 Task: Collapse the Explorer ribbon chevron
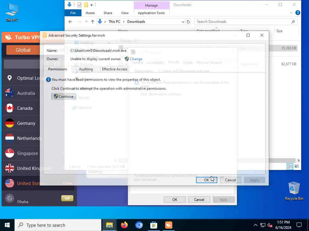pos(291,13)
